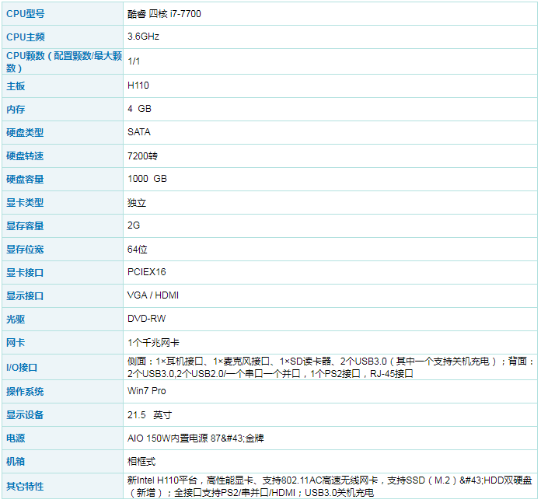Select the 1000 GB value
This screenshot has height=503, width=541.
(x=148, y=179)
